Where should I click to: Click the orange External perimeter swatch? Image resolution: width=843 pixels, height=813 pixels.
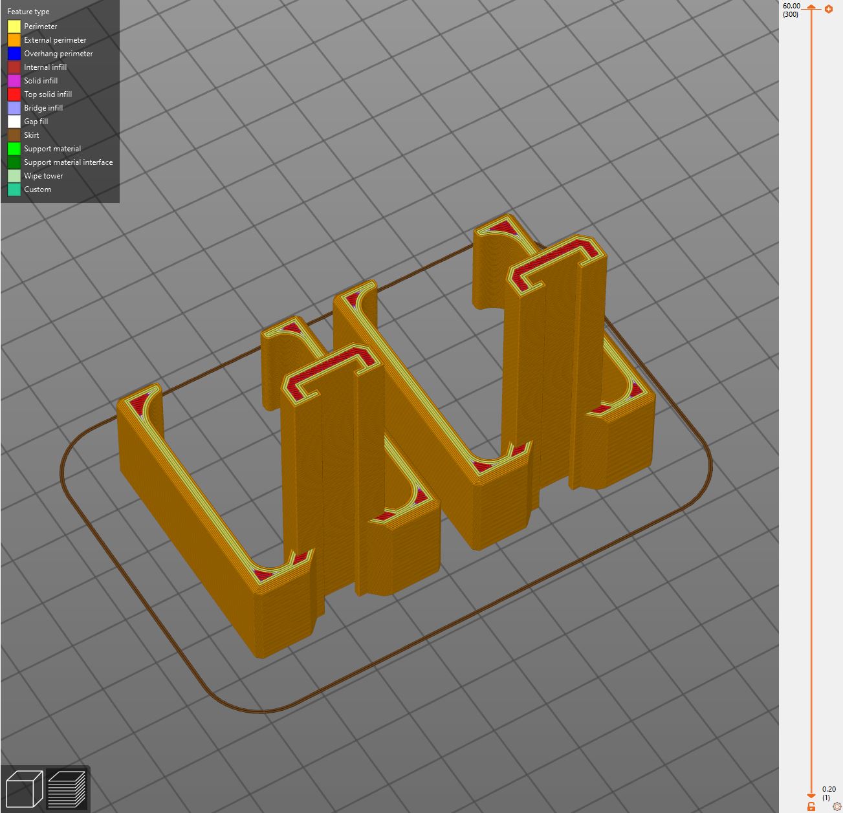[x=14, y=40]
